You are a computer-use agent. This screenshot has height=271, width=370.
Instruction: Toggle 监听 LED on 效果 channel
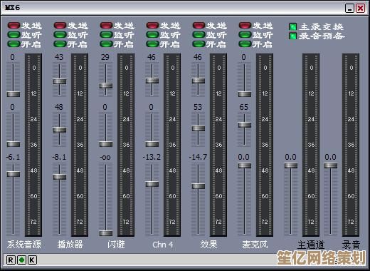tap(199, 35)
